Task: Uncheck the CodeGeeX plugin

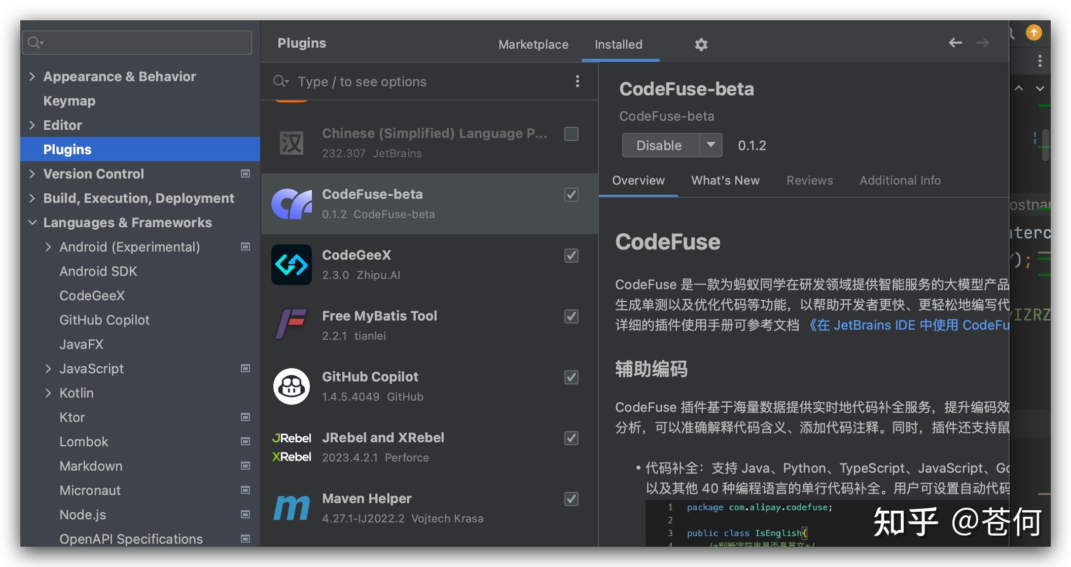Action: click(571, 256)
